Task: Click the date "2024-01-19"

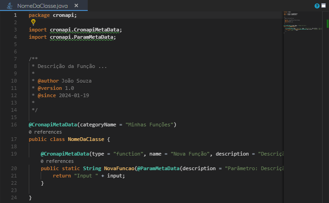Action: click(x=74, y=95)
